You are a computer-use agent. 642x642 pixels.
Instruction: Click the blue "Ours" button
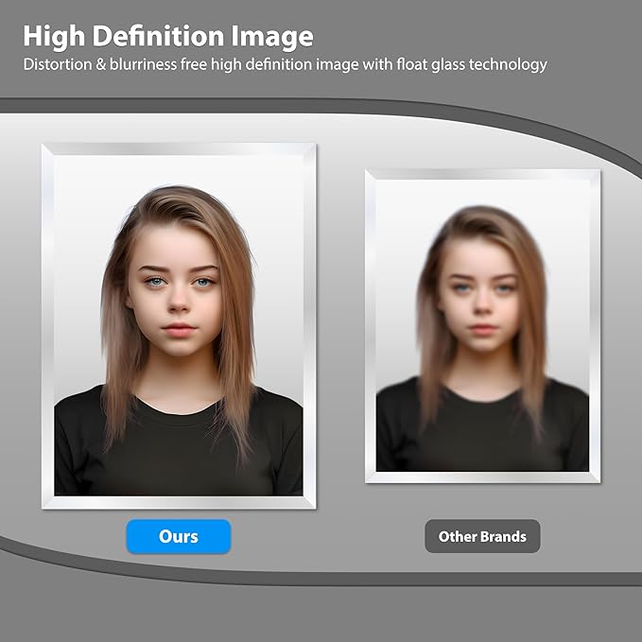tap(178, 536)
